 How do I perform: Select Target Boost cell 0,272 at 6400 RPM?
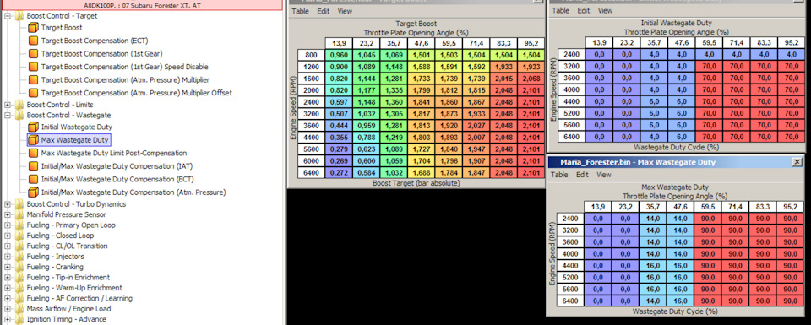tap(339, 173)
